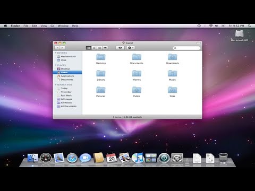
Task: Collapse the SEARCH FOR sidebar section
Action: tap(56, 84)
